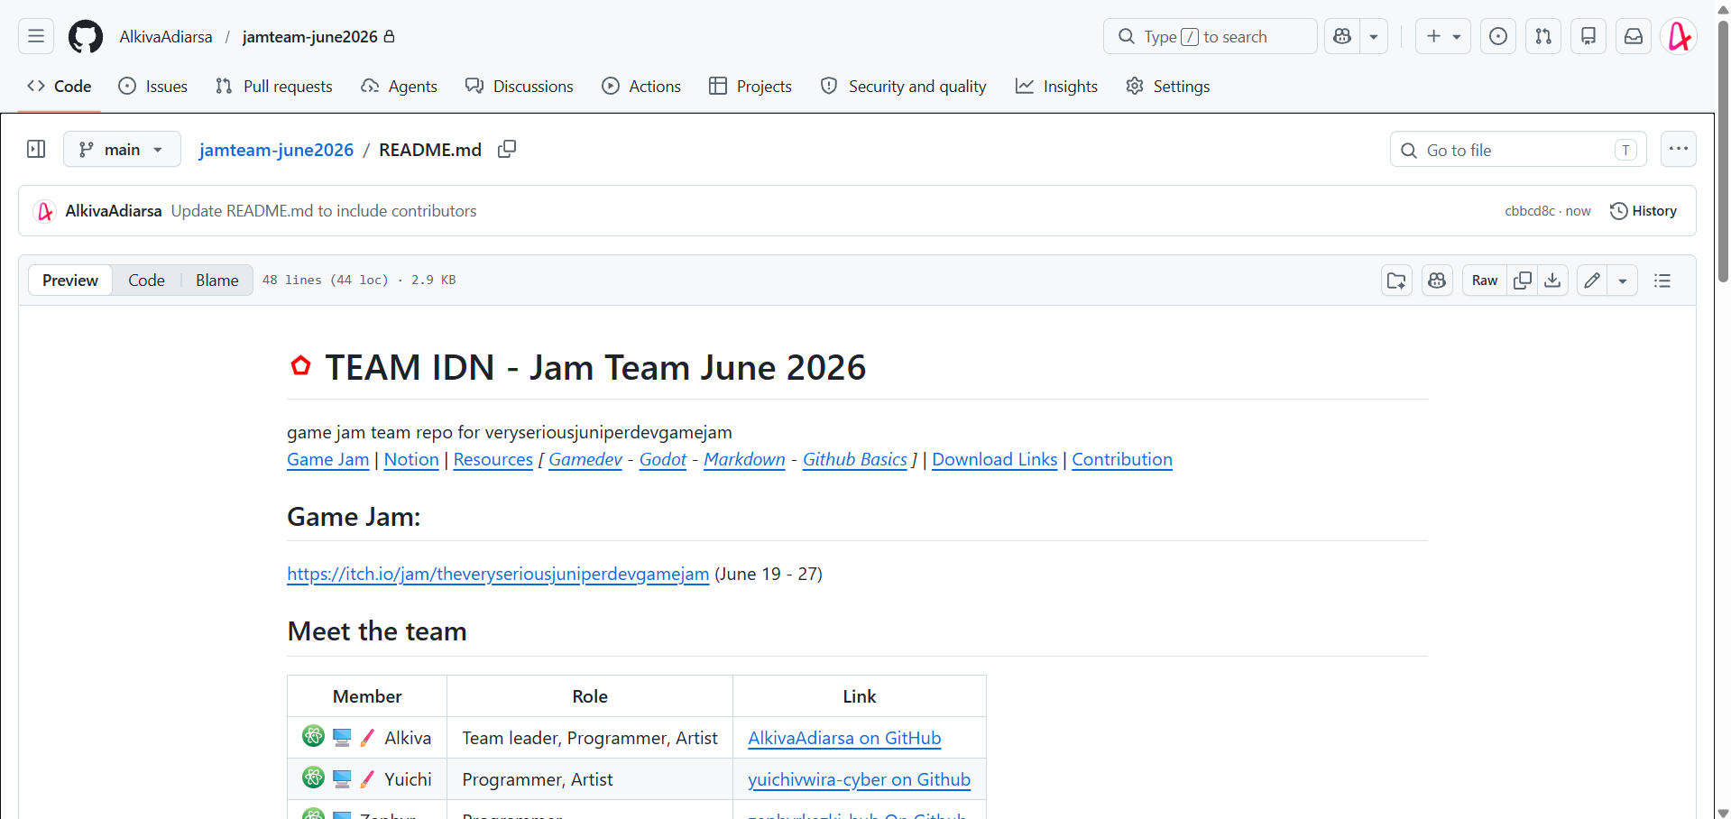Open the file in workspace folder icon
The height and width of the screenshot is (819, 1731).
(1396, 281)
